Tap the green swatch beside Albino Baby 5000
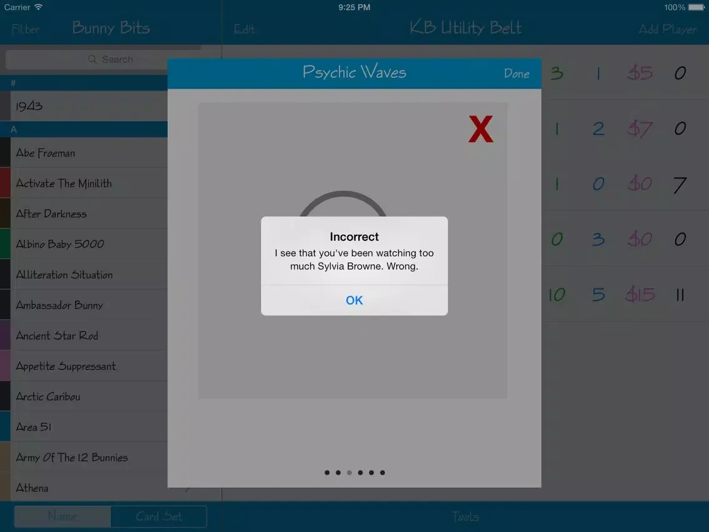This screenshot has width=709, height=532. (x=5, y=244)
